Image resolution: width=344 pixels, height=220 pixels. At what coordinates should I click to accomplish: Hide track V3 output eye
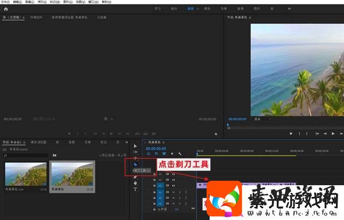point(174,174)
